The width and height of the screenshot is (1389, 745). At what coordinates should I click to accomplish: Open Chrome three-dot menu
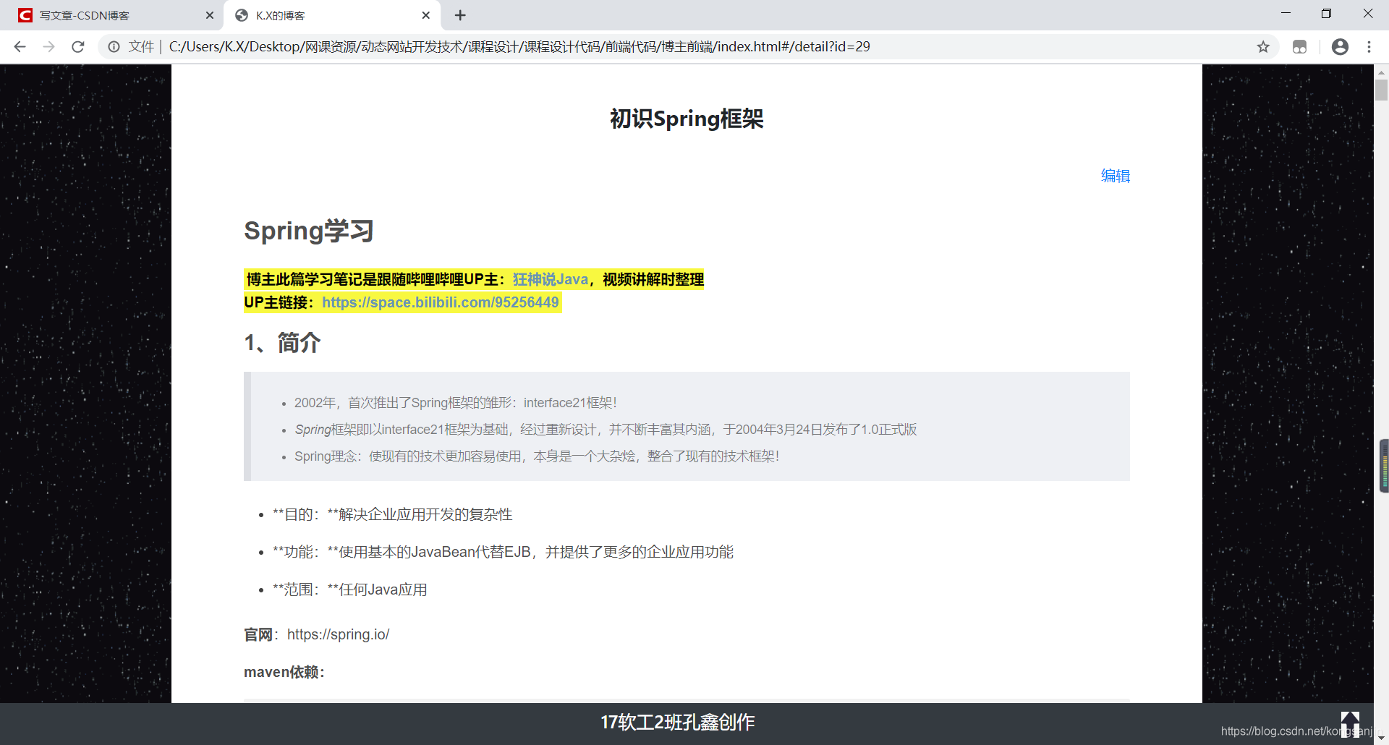(x=1369, y=47)
